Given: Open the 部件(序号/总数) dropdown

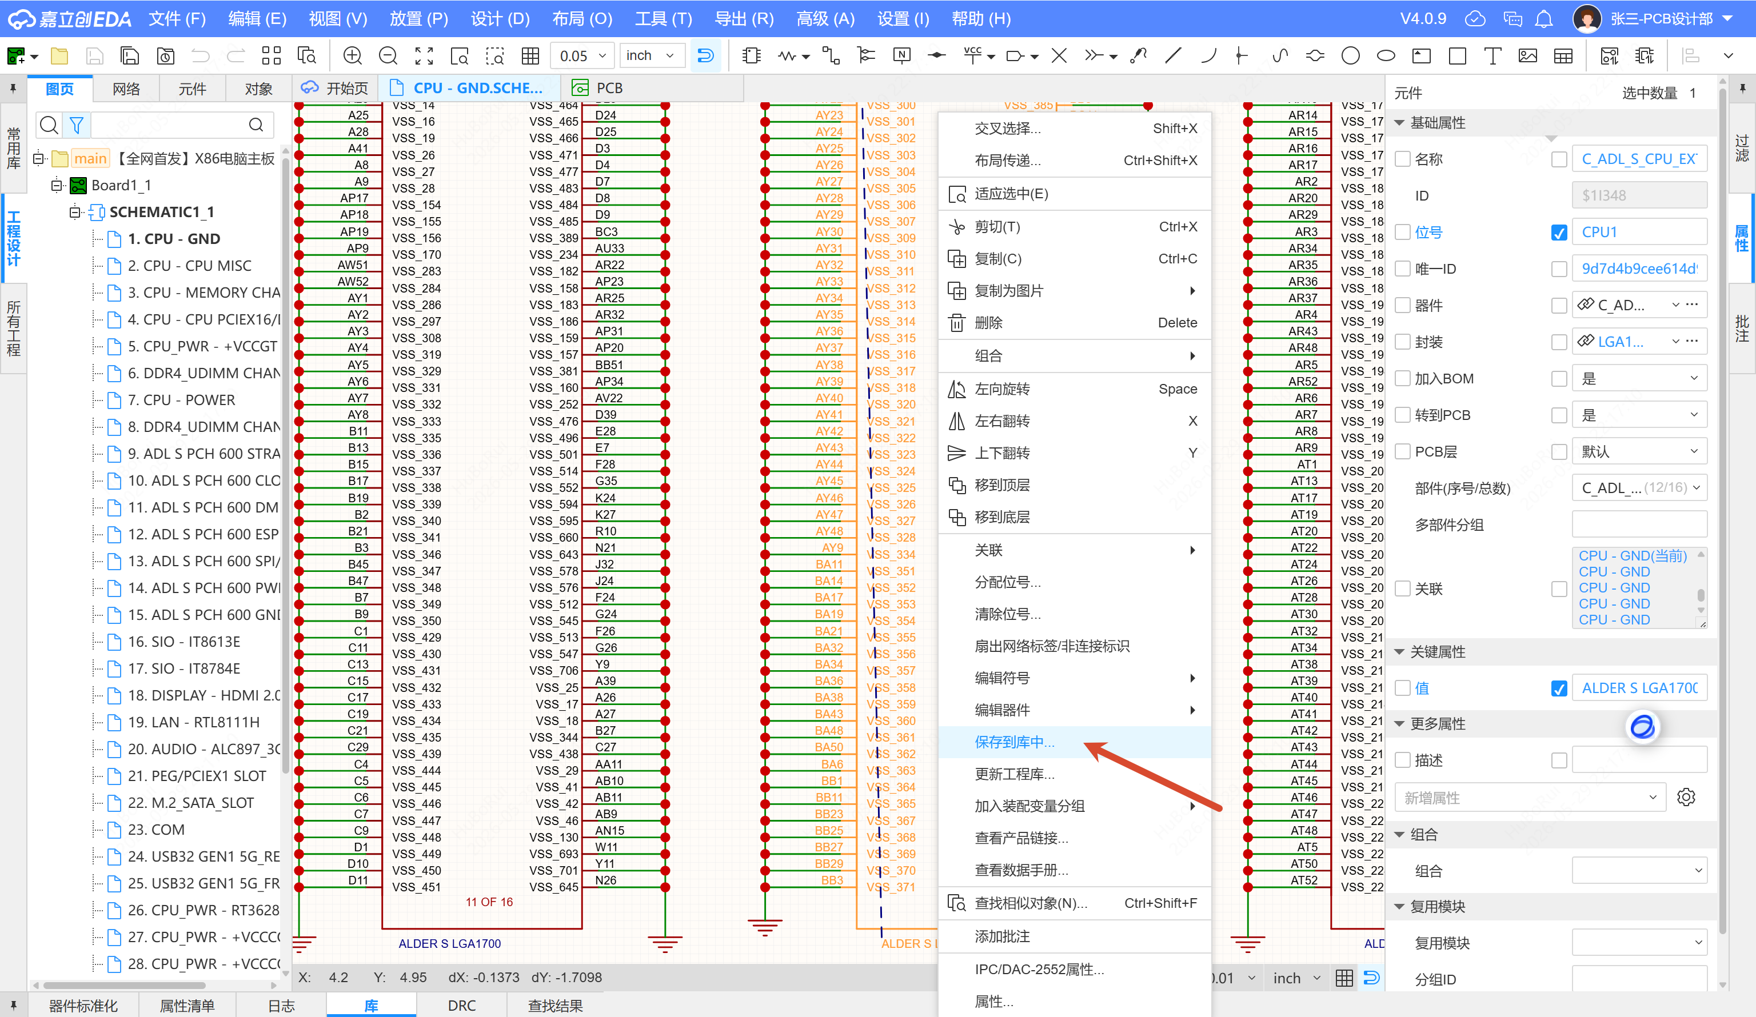Looking at the screenshot, I should (x=1639, y=487).
